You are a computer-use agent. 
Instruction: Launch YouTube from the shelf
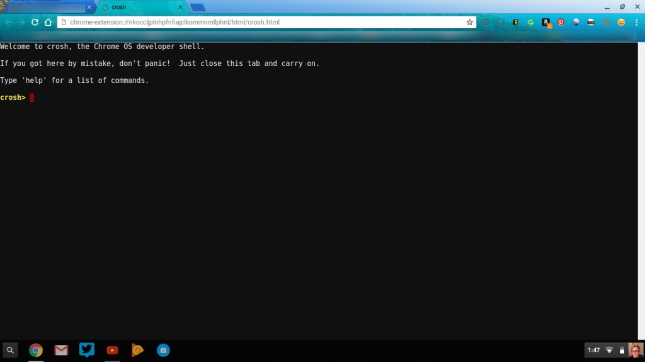pos(112,350)
